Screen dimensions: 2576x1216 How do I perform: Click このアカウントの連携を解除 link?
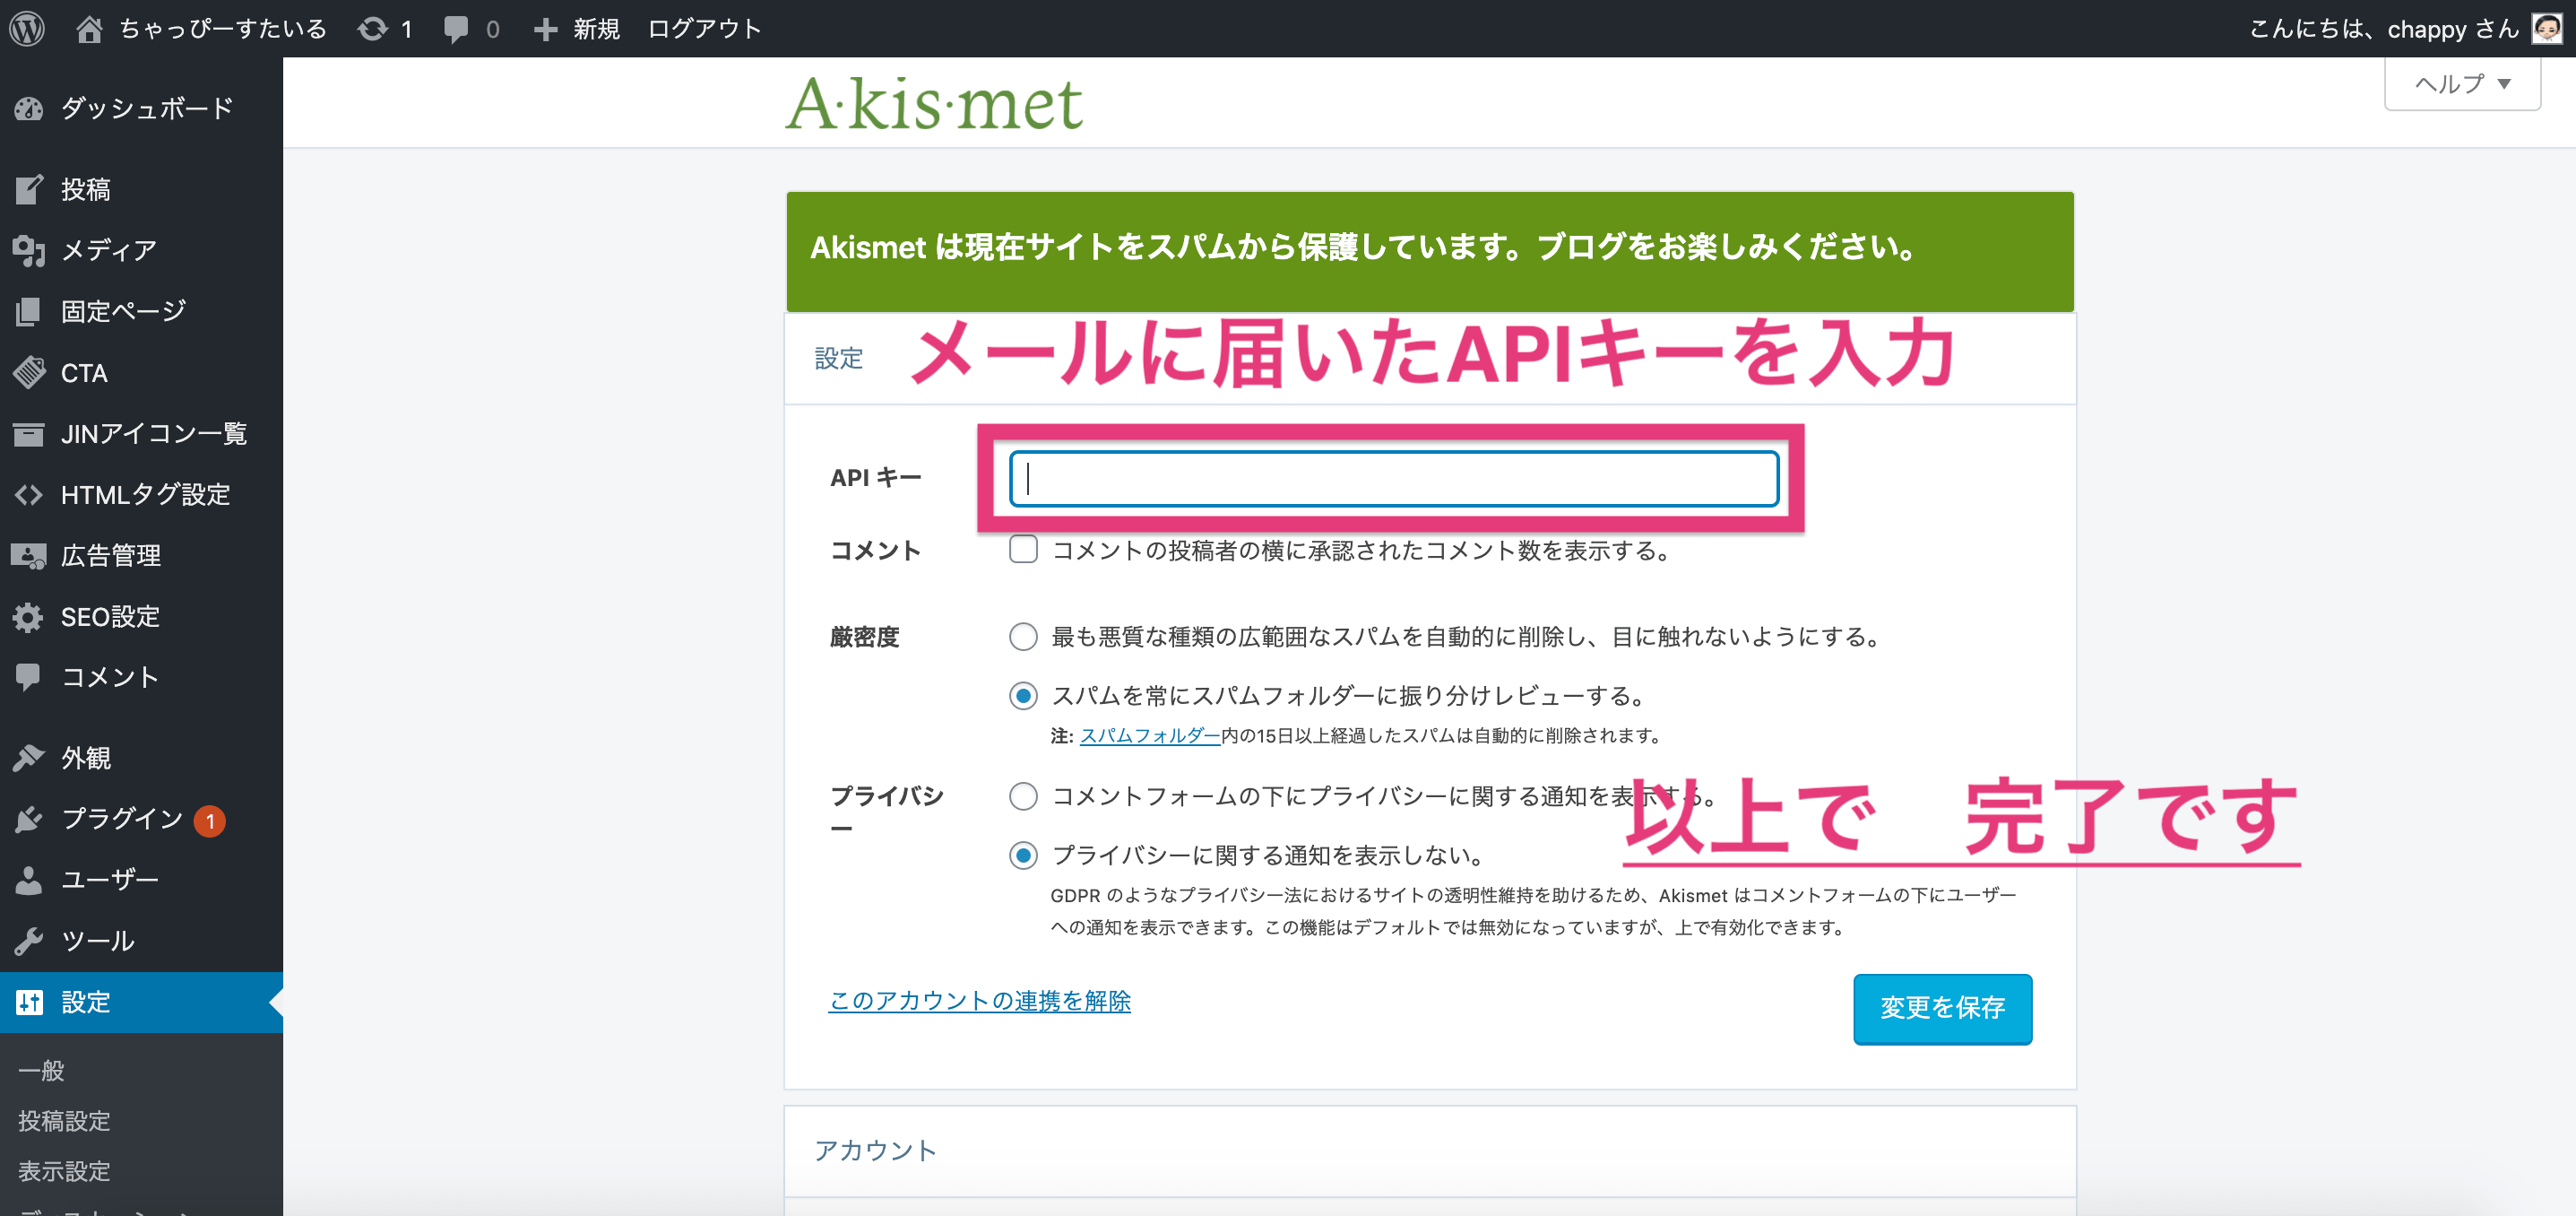point(980,1001)
